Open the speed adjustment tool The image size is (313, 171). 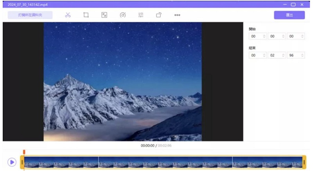tap(123, 15)
